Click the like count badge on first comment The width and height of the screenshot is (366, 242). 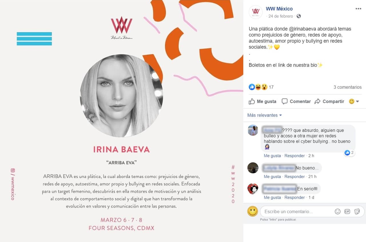(349, 153)
